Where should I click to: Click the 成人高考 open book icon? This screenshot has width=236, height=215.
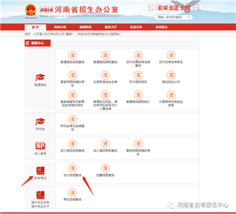(40, 146)
